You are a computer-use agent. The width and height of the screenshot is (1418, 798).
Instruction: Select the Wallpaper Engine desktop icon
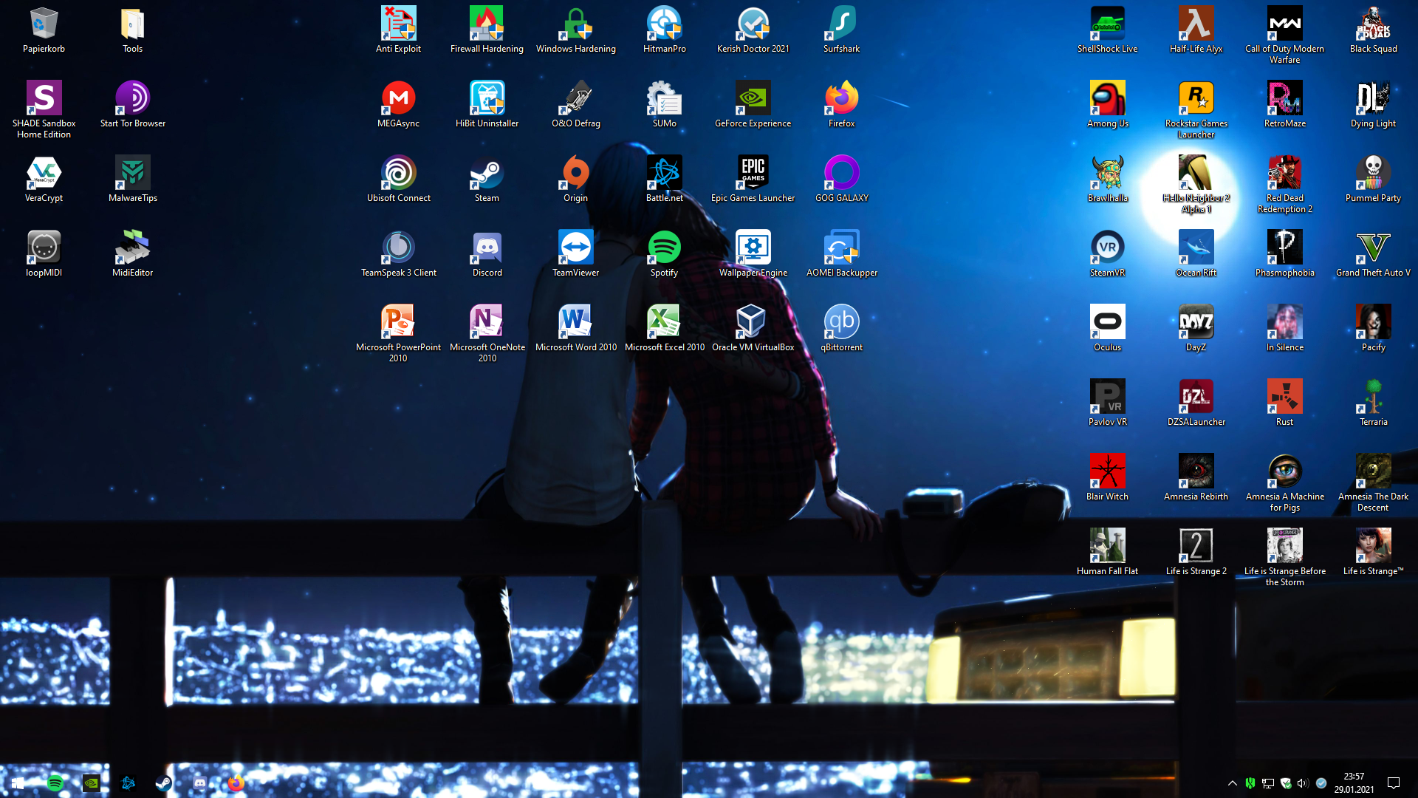753,248
